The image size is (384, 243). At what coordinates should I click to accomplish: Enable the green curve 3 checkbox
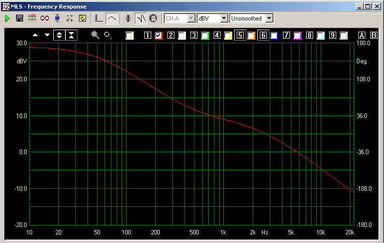coord(205,35)
